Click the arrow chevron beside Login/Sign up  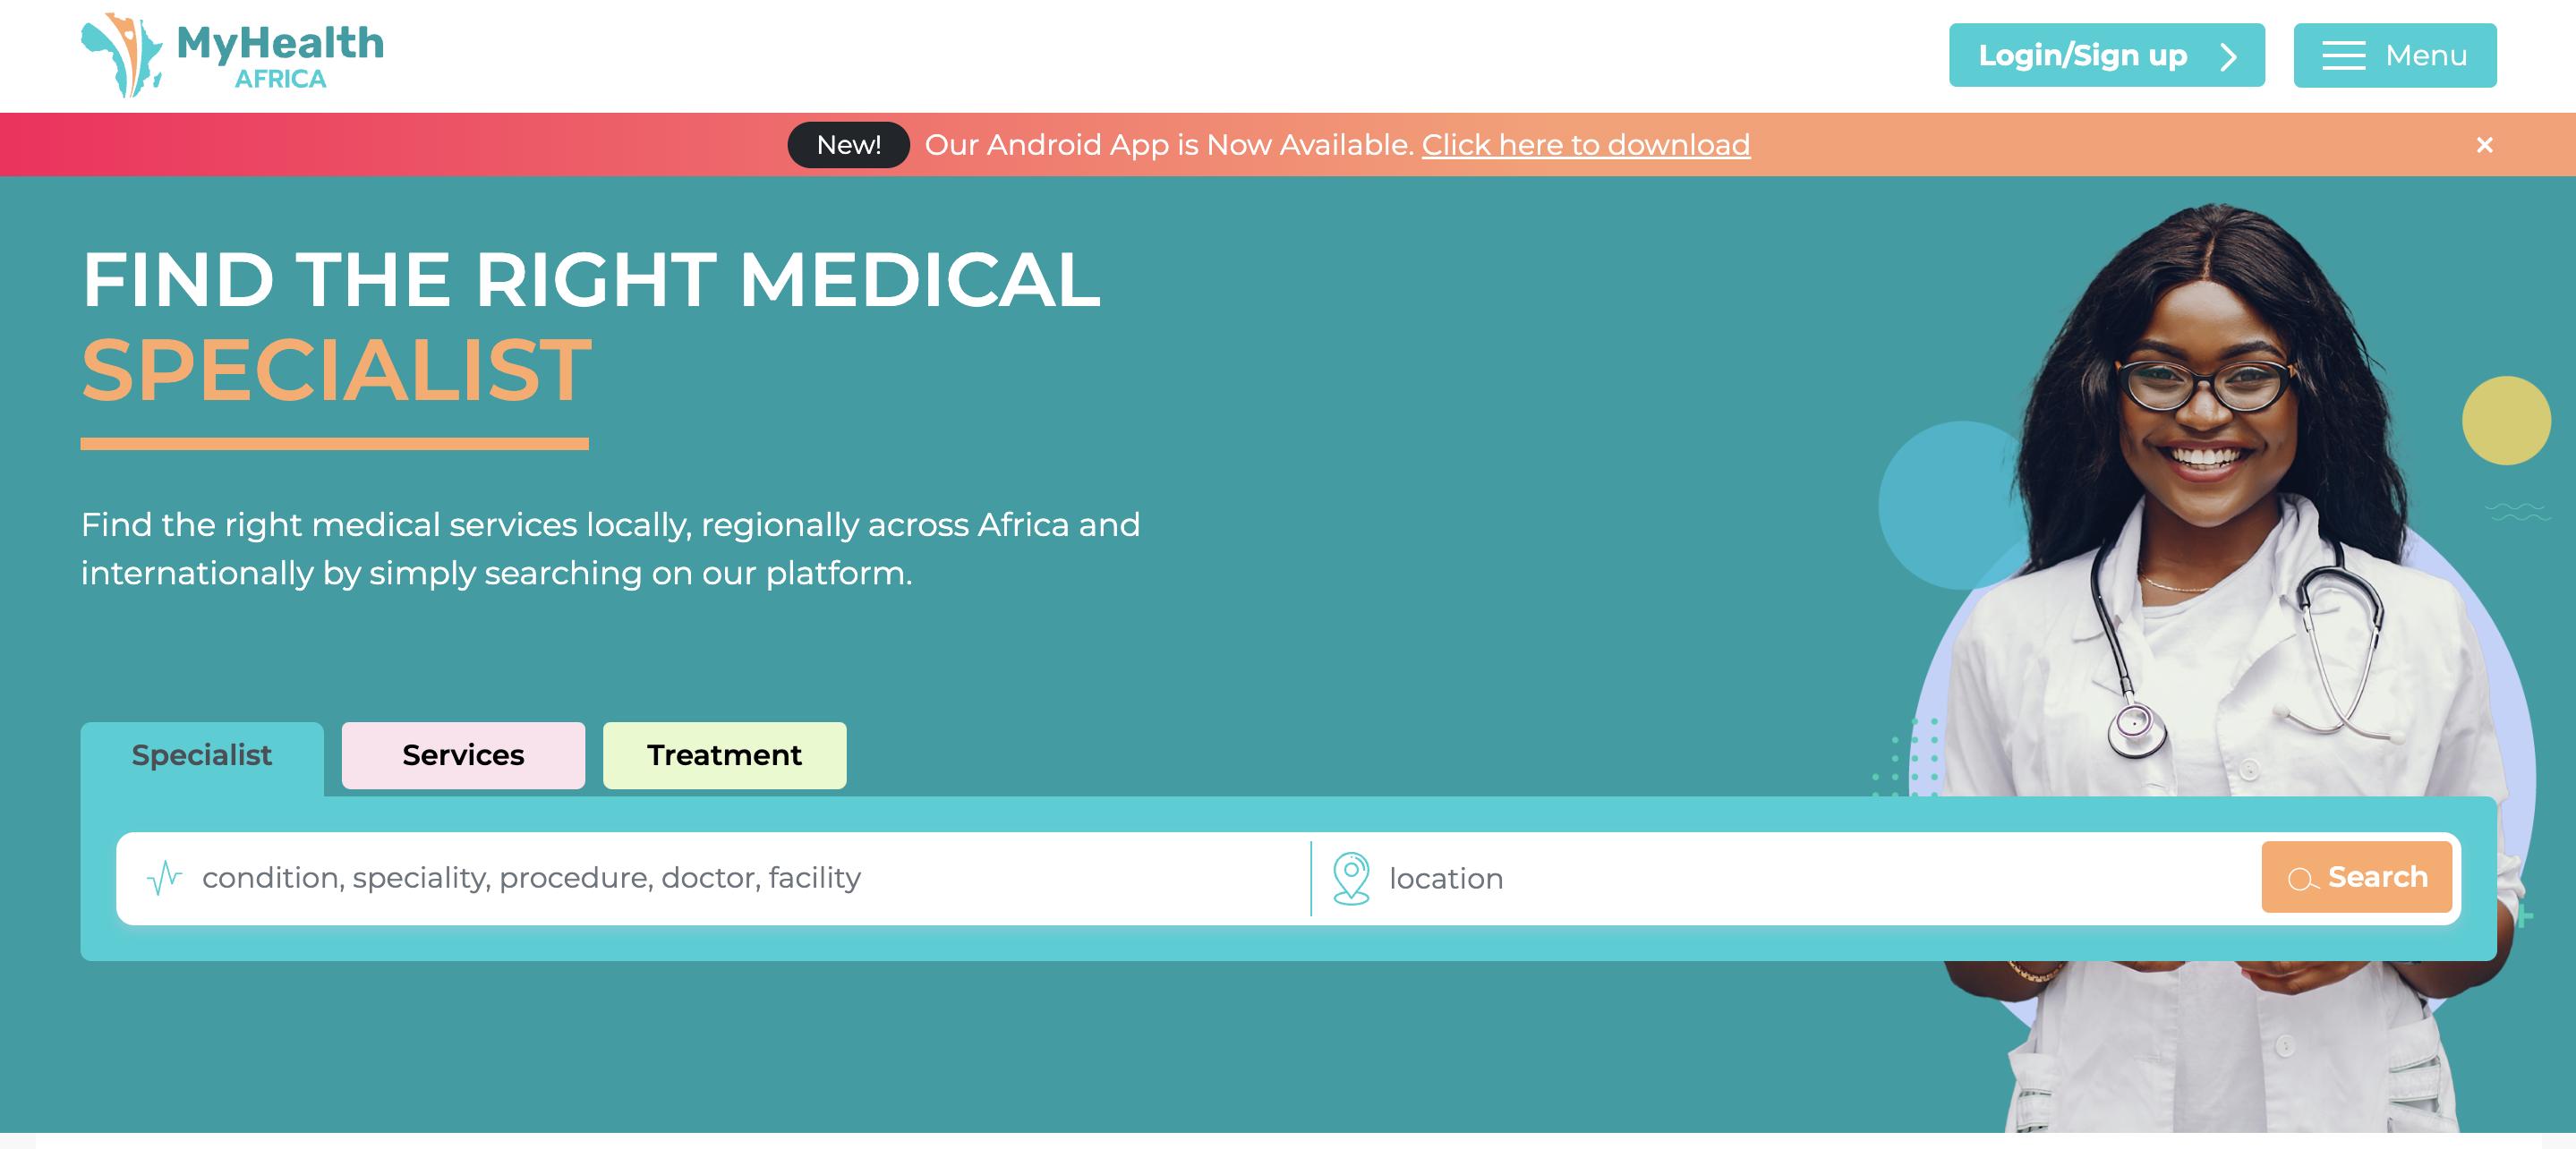(x=2228, y=56)
